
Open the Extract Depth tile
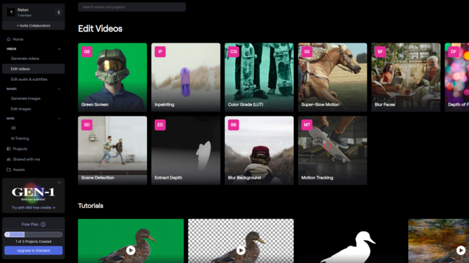click(x=185, y=150)
